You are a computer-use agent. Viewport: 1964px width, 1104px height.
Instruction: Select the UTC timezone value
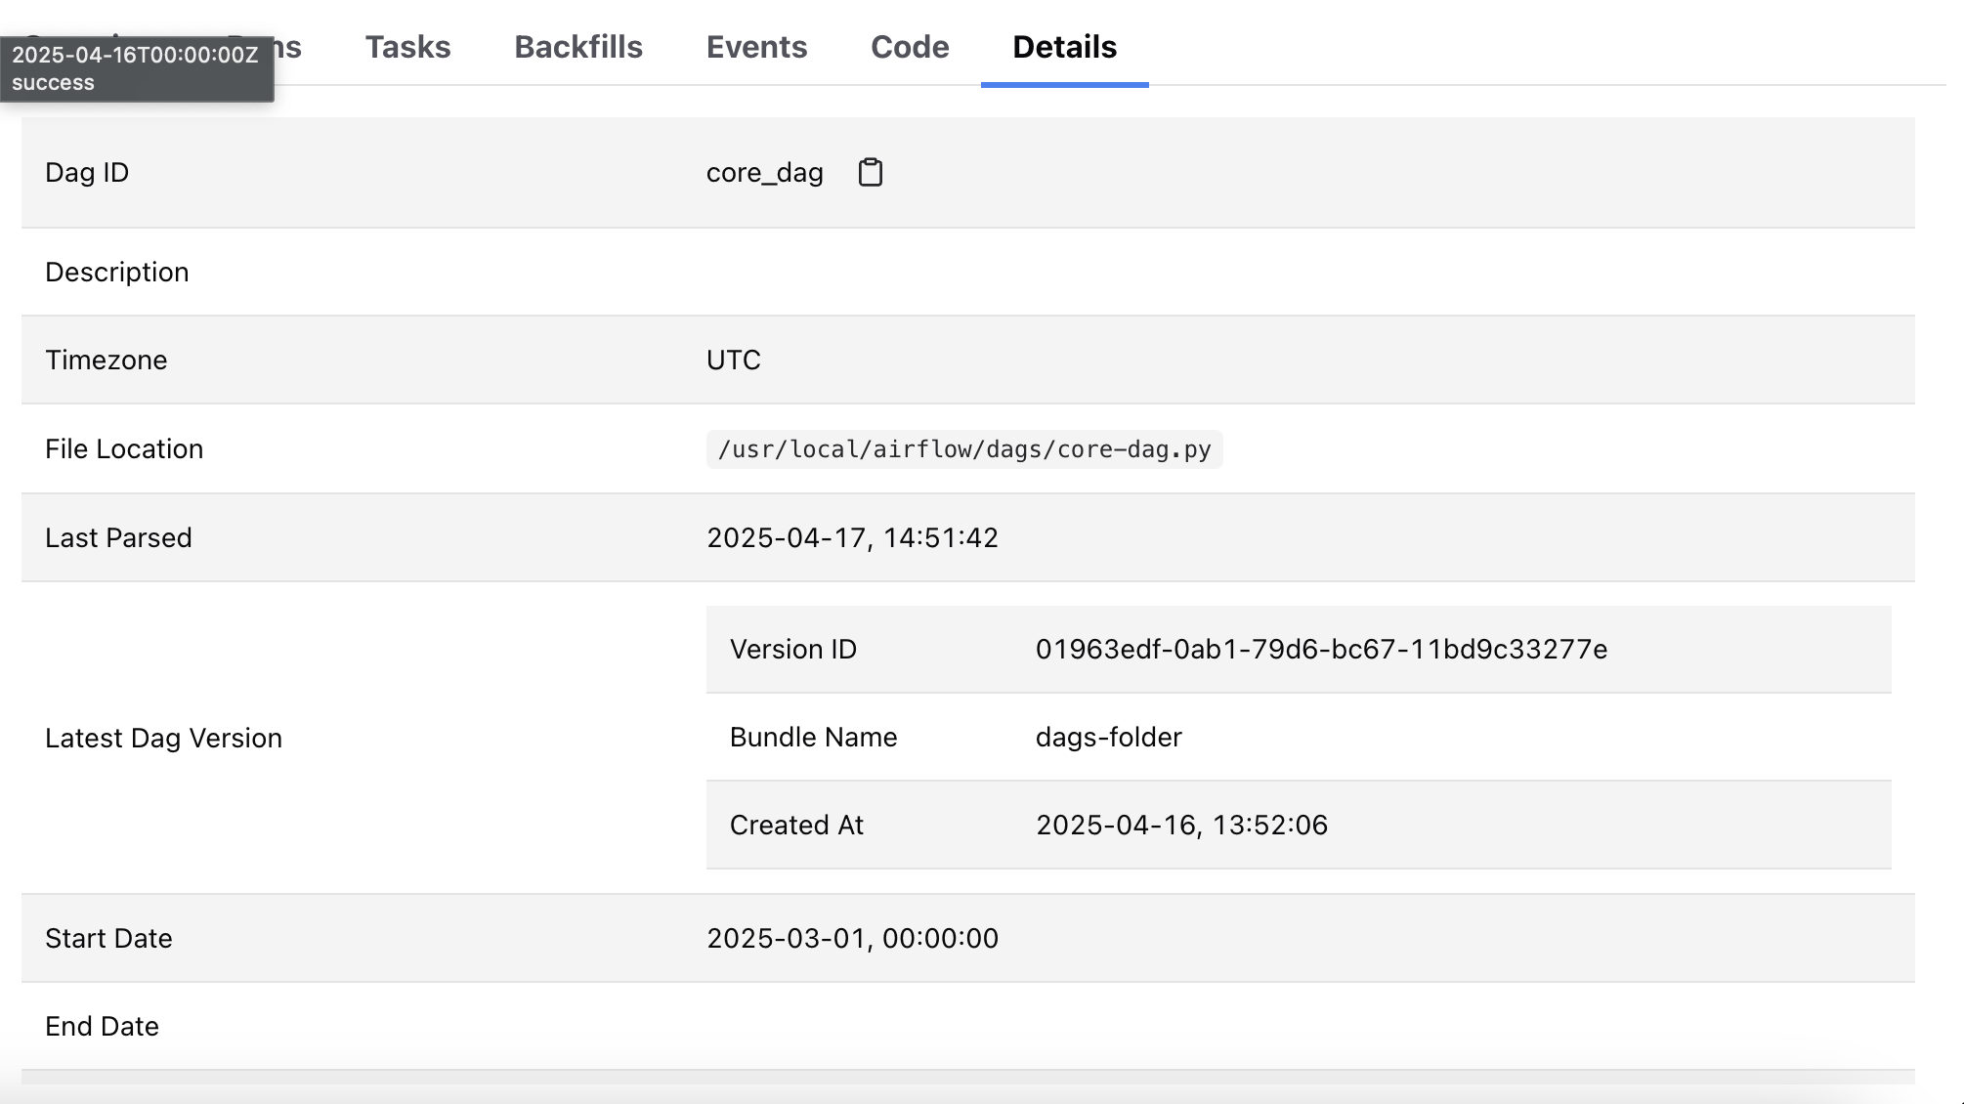coord(734,360)
